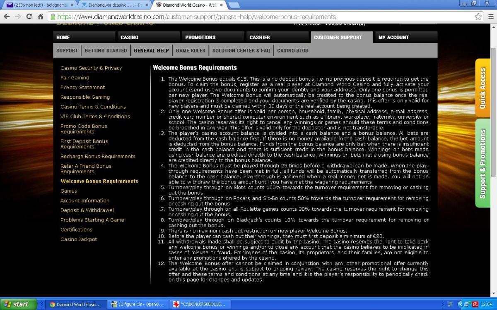This screenshot has width=497, height=310.
Task: Close the bolognamar mail tab
Action: click(x=72, y=5)
